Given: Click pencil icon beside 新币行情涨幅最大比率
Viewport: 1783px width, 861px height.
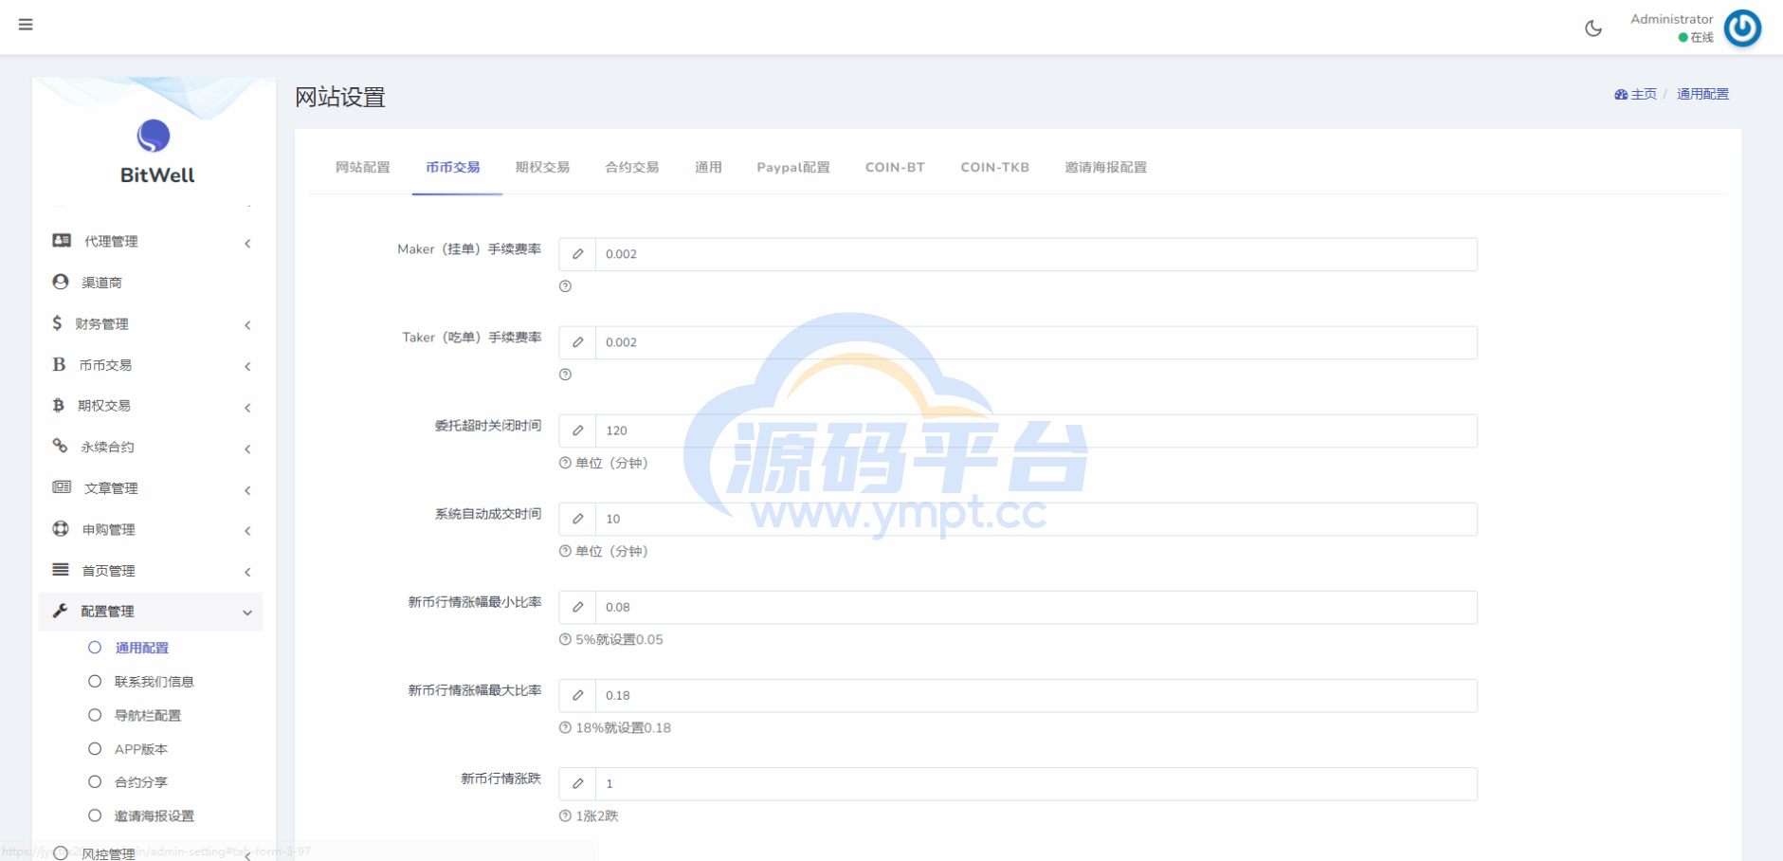Looking at the screenshot, I should point(577,695).
